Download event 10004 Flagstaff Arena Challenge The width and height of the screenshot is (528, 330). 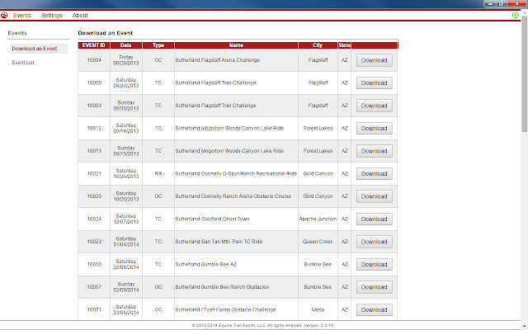(x=374, y=60)
